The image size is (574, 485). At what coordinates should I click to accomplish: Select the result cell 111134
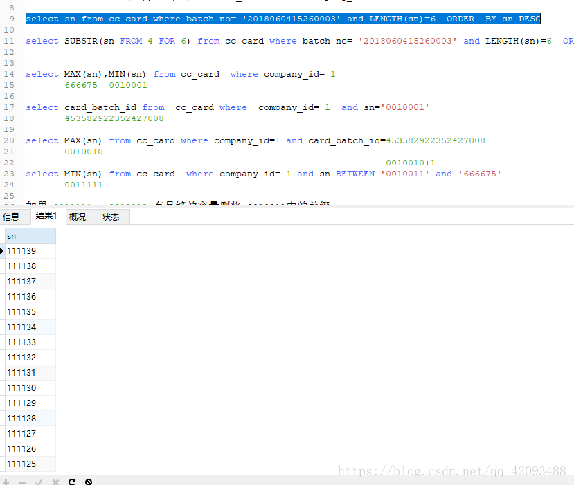coord(30,327)
